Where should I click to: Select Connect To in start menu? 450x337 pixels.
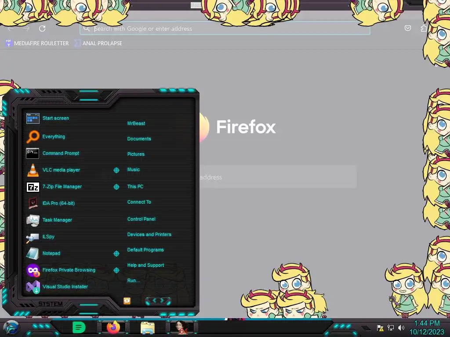(139, 202)
